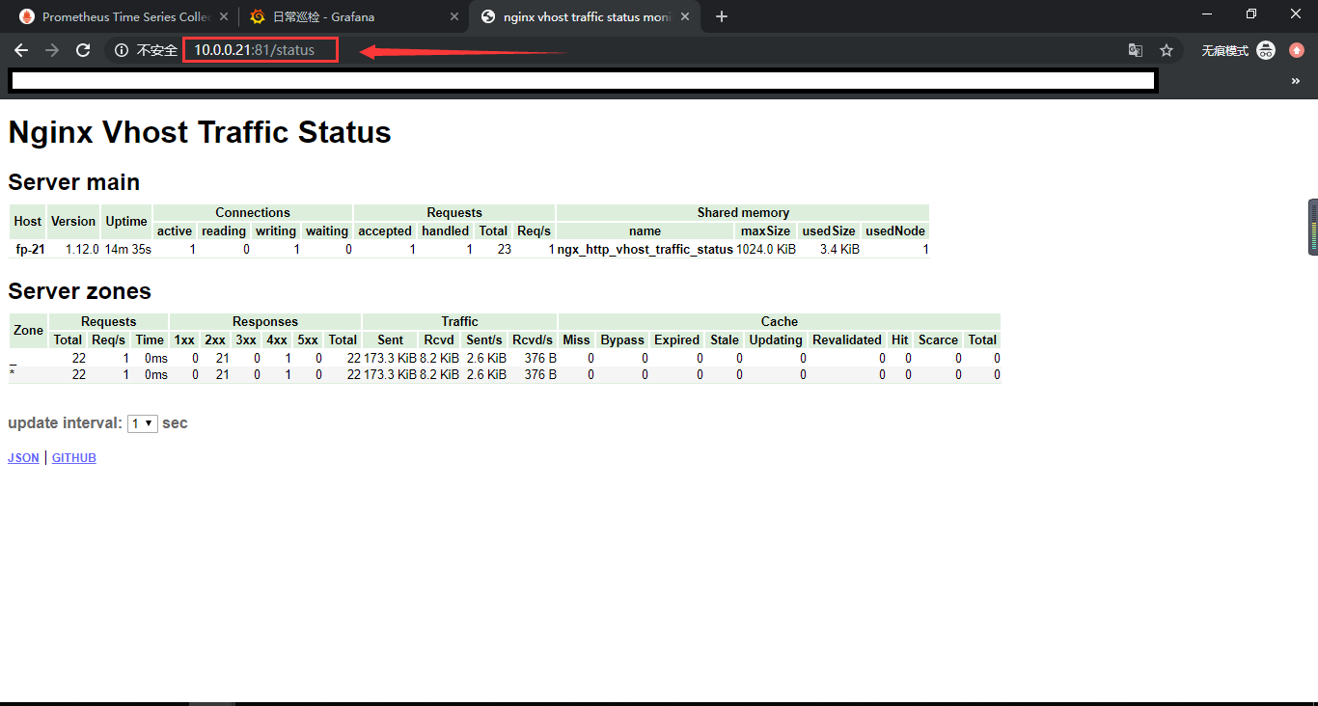Click the 4xx responses column header
Image resolution: width=1318 pixels, height=706 pixels.
(x=277, y=339)
